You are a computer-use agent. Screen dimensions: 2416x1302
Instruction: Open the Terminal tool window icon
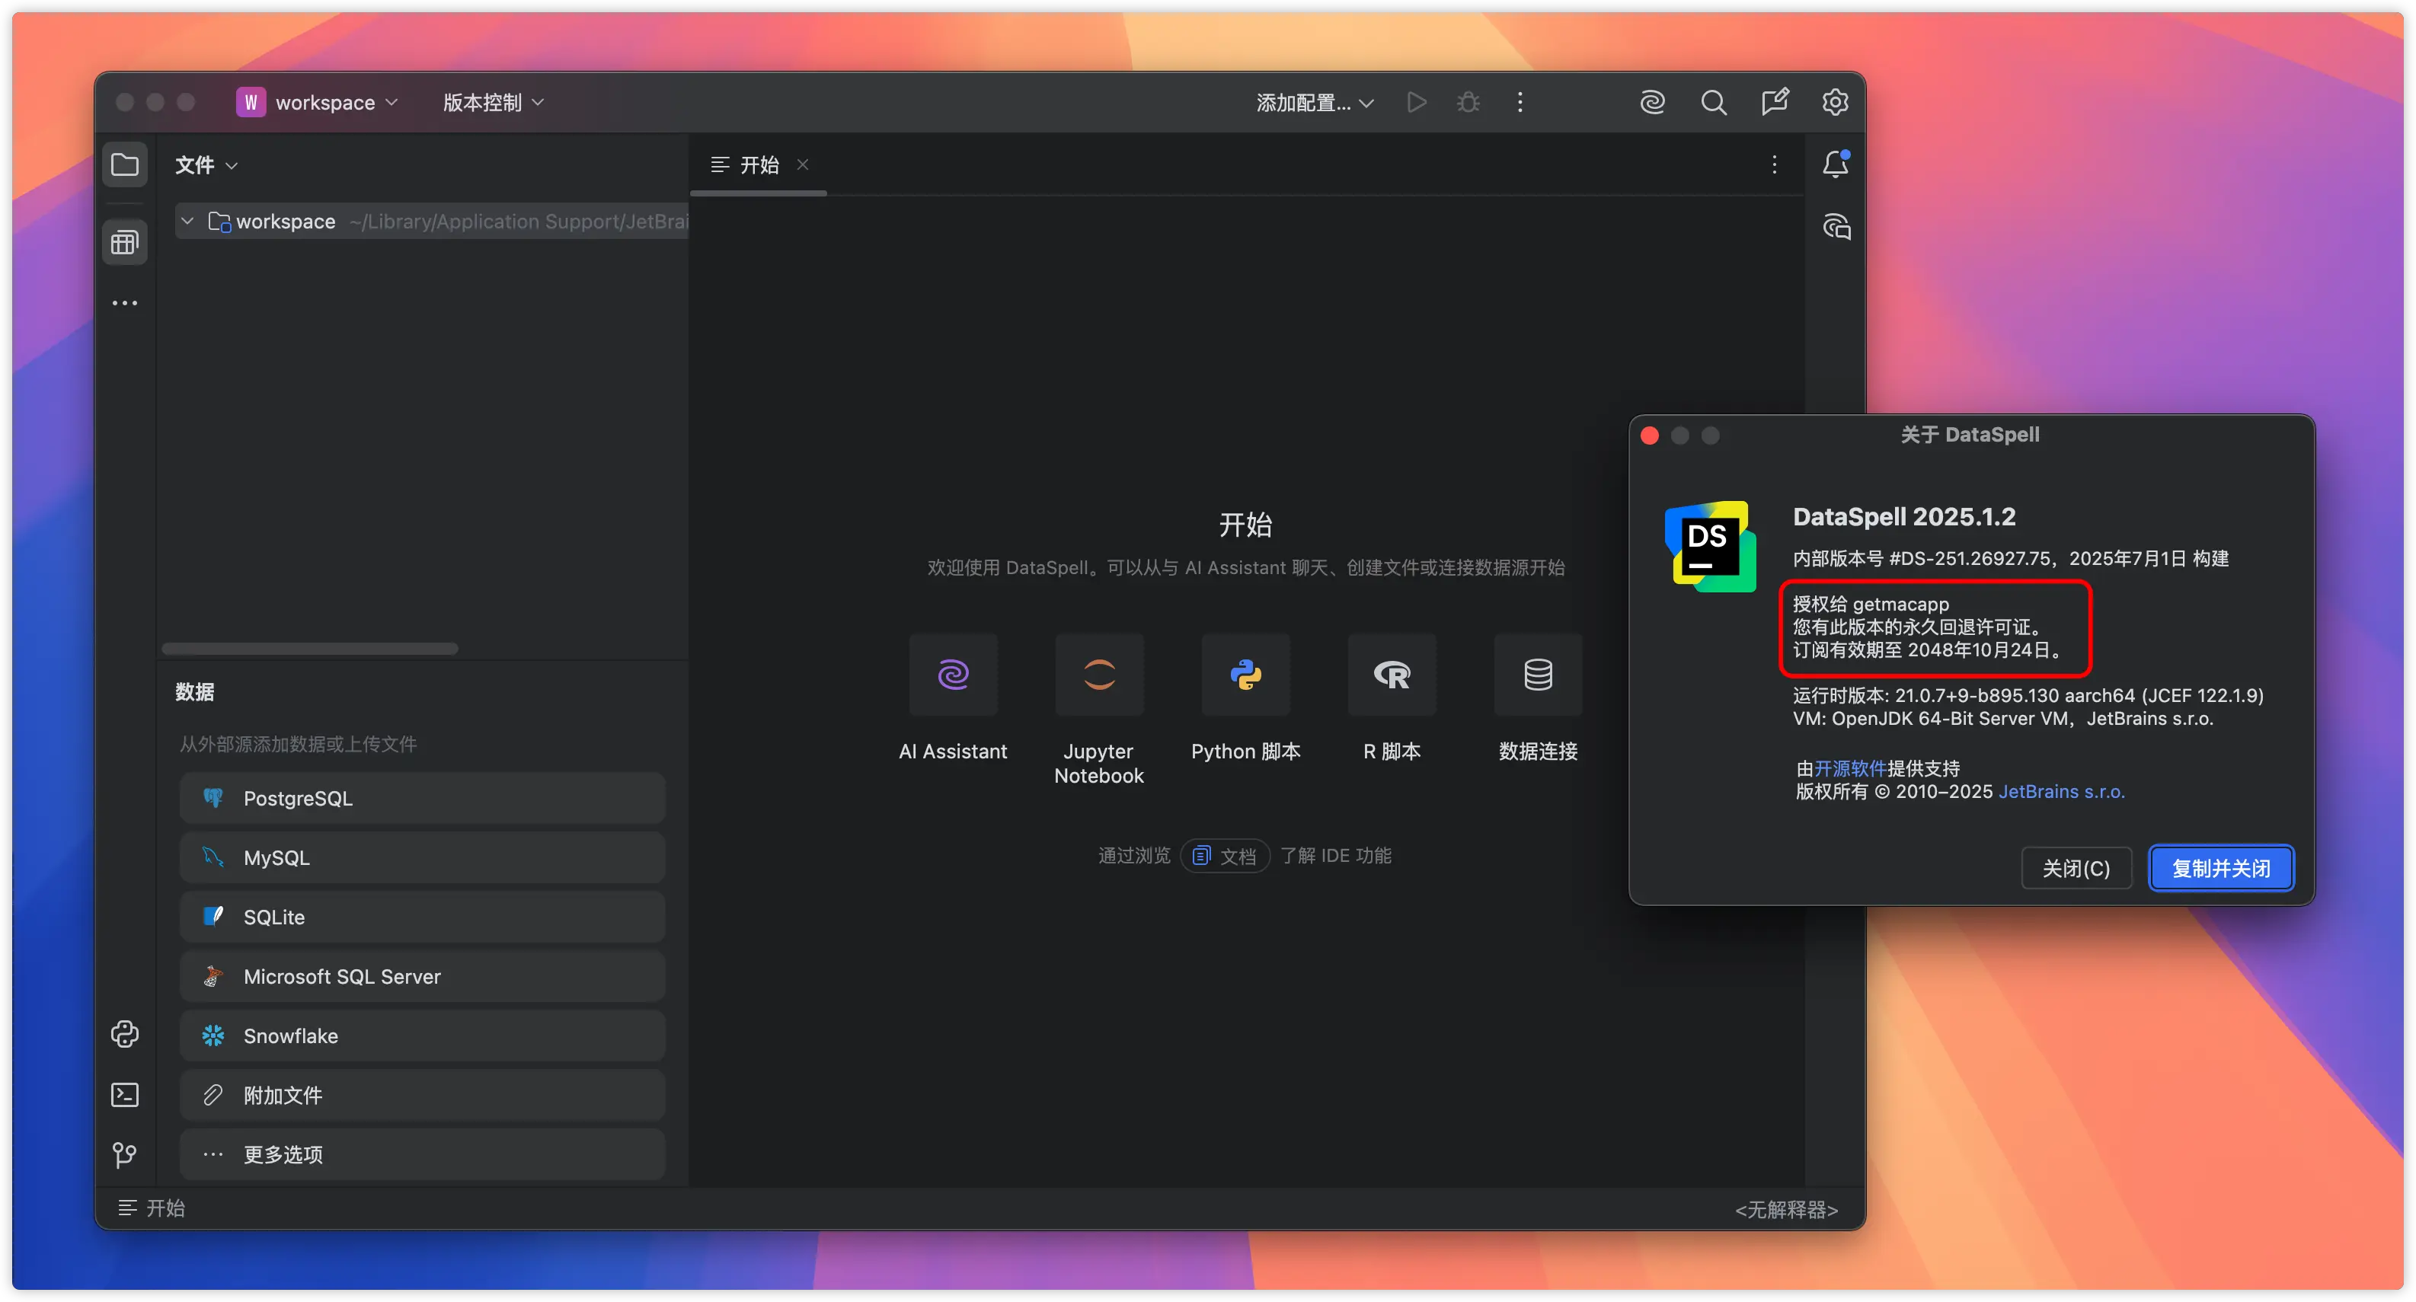coord(125,1095)
